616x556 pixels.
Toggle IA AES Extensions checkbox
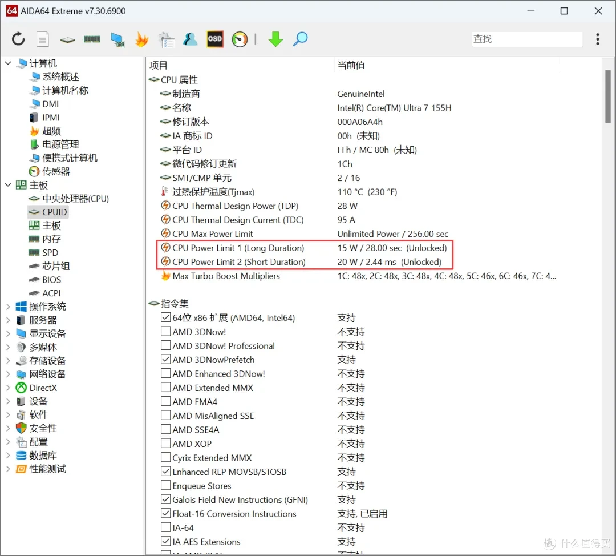click(165, 542)
